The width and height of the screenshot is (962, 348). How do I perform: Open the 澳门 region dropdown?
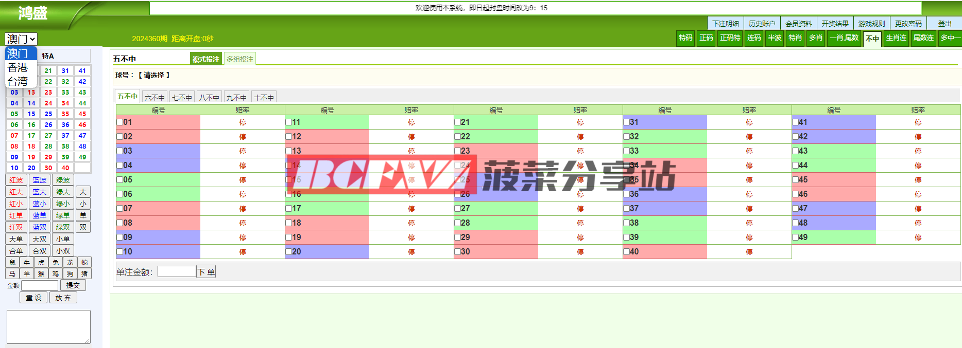pyautogui.click(x=21, y=39)
